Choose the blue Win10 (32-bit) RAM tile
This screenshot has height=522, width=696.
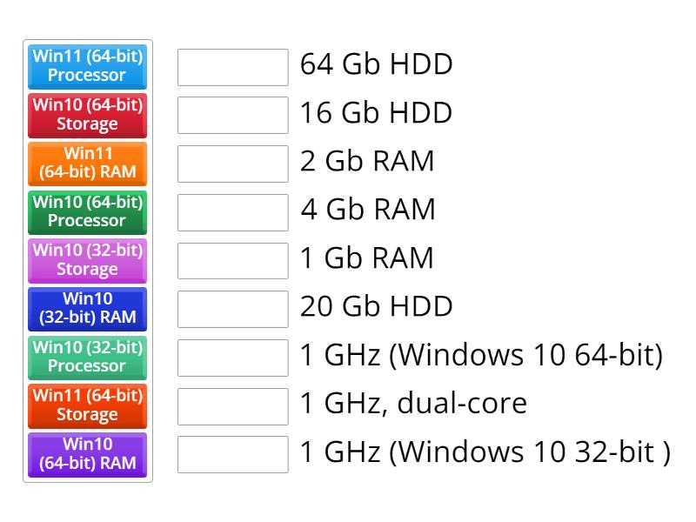point(87,309)
